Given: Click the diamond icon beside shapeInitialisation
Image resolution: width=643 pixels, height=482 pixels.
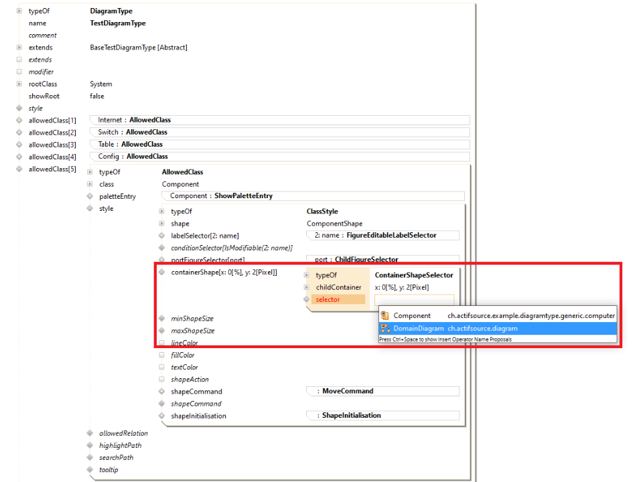Looking at the screenshot, I should coord(161,416).
